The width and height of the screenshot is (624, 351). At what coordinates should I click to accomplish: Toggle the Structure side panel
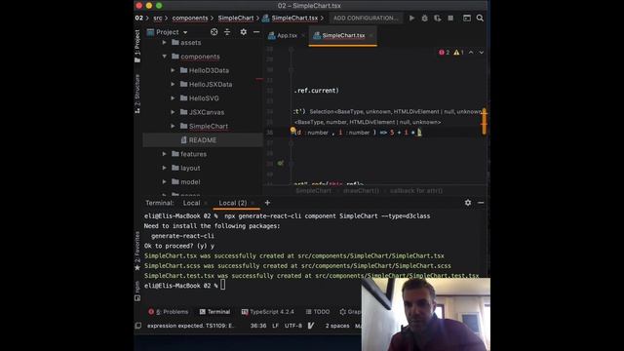point(137,94)
